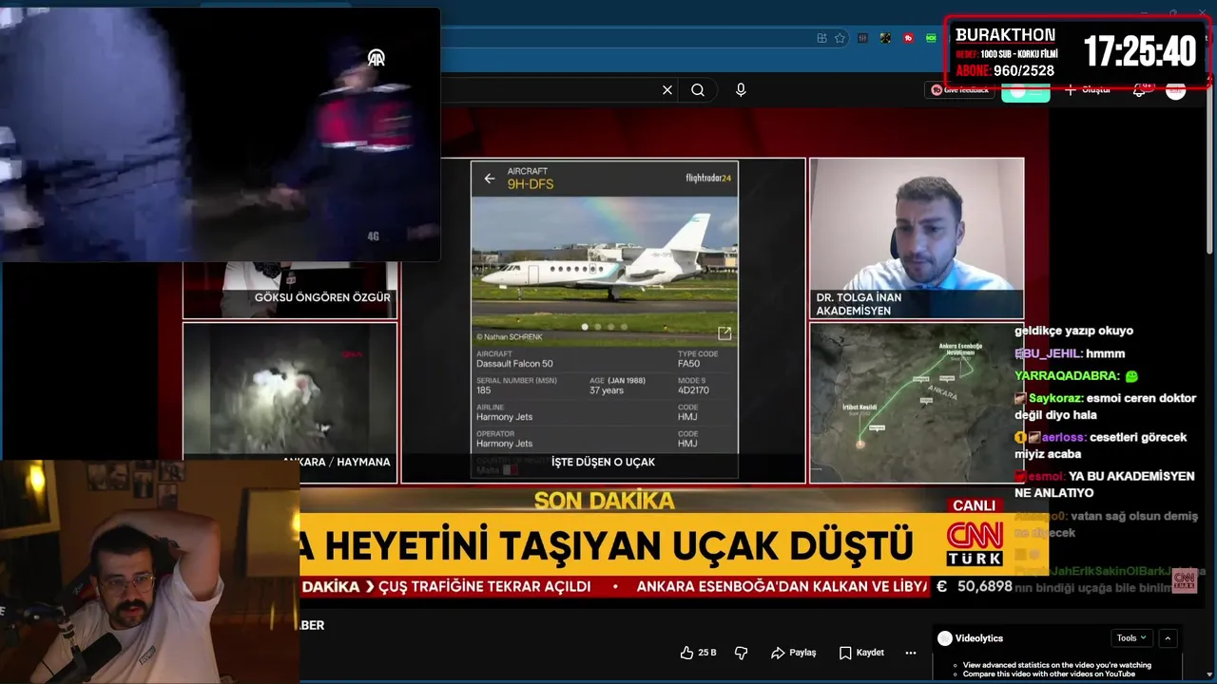The width and height of the screenshot is (1217, 684).
Task: Open the tab grid icon beside bookmark star
Action: click(x=821, y=38)
